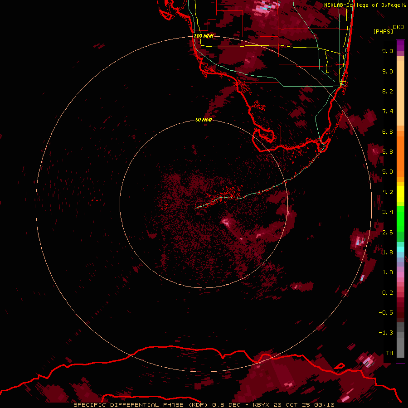
Task: Click the 3.4 legend value
Action: pos(388,212)
